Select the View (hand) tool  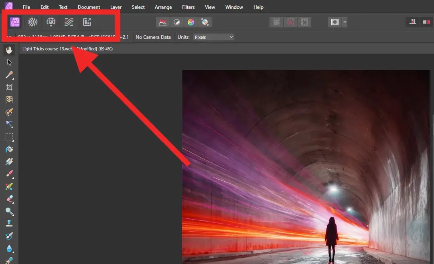[x=9, y=50]
